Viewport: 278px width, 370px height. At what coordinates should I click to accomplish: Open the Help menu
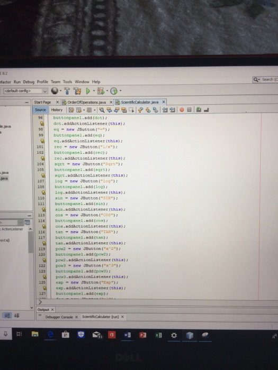pos(96,82)
